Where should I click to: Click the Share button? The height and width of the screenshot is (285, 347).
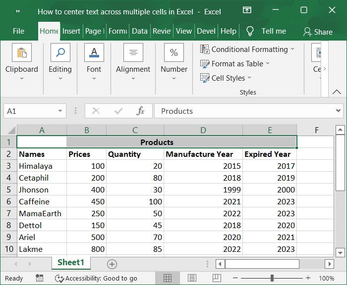pyautogui.click(x=318, y=32)
